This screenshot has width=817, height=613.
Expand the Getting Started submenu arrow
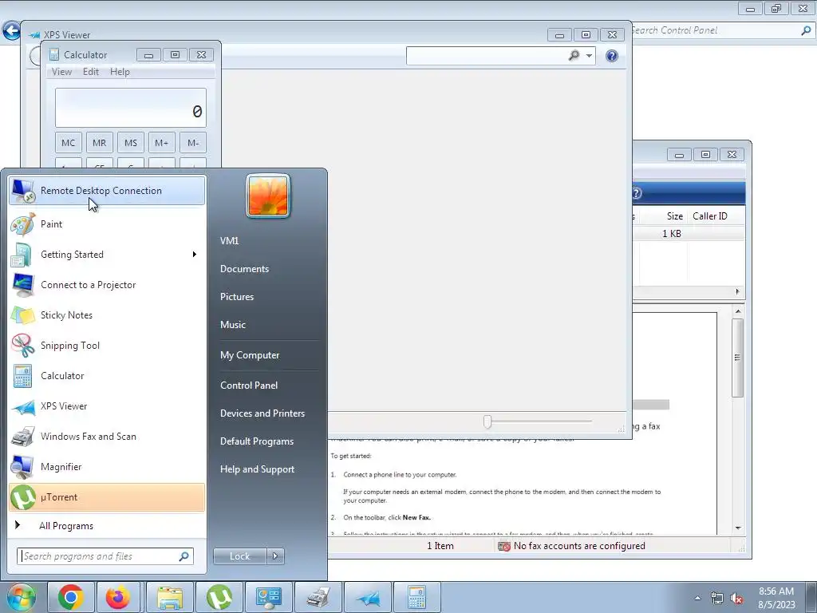[195, 255]
